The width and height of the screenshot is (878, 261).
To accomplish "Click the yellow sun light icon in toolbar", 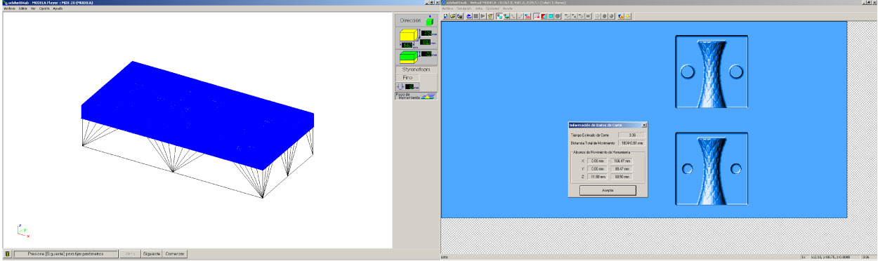I will (x=628, y=16).
